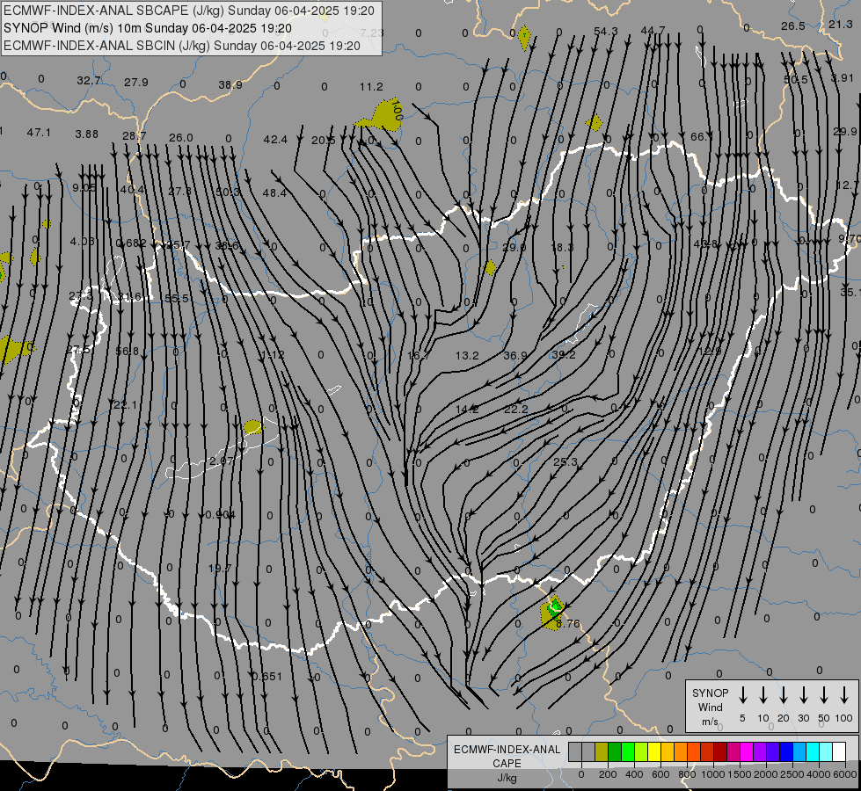The width and height of the screenshot is (861, 791).
Task: Pick the sky blue swatch in CAPE legend
Action: point(800,752)
